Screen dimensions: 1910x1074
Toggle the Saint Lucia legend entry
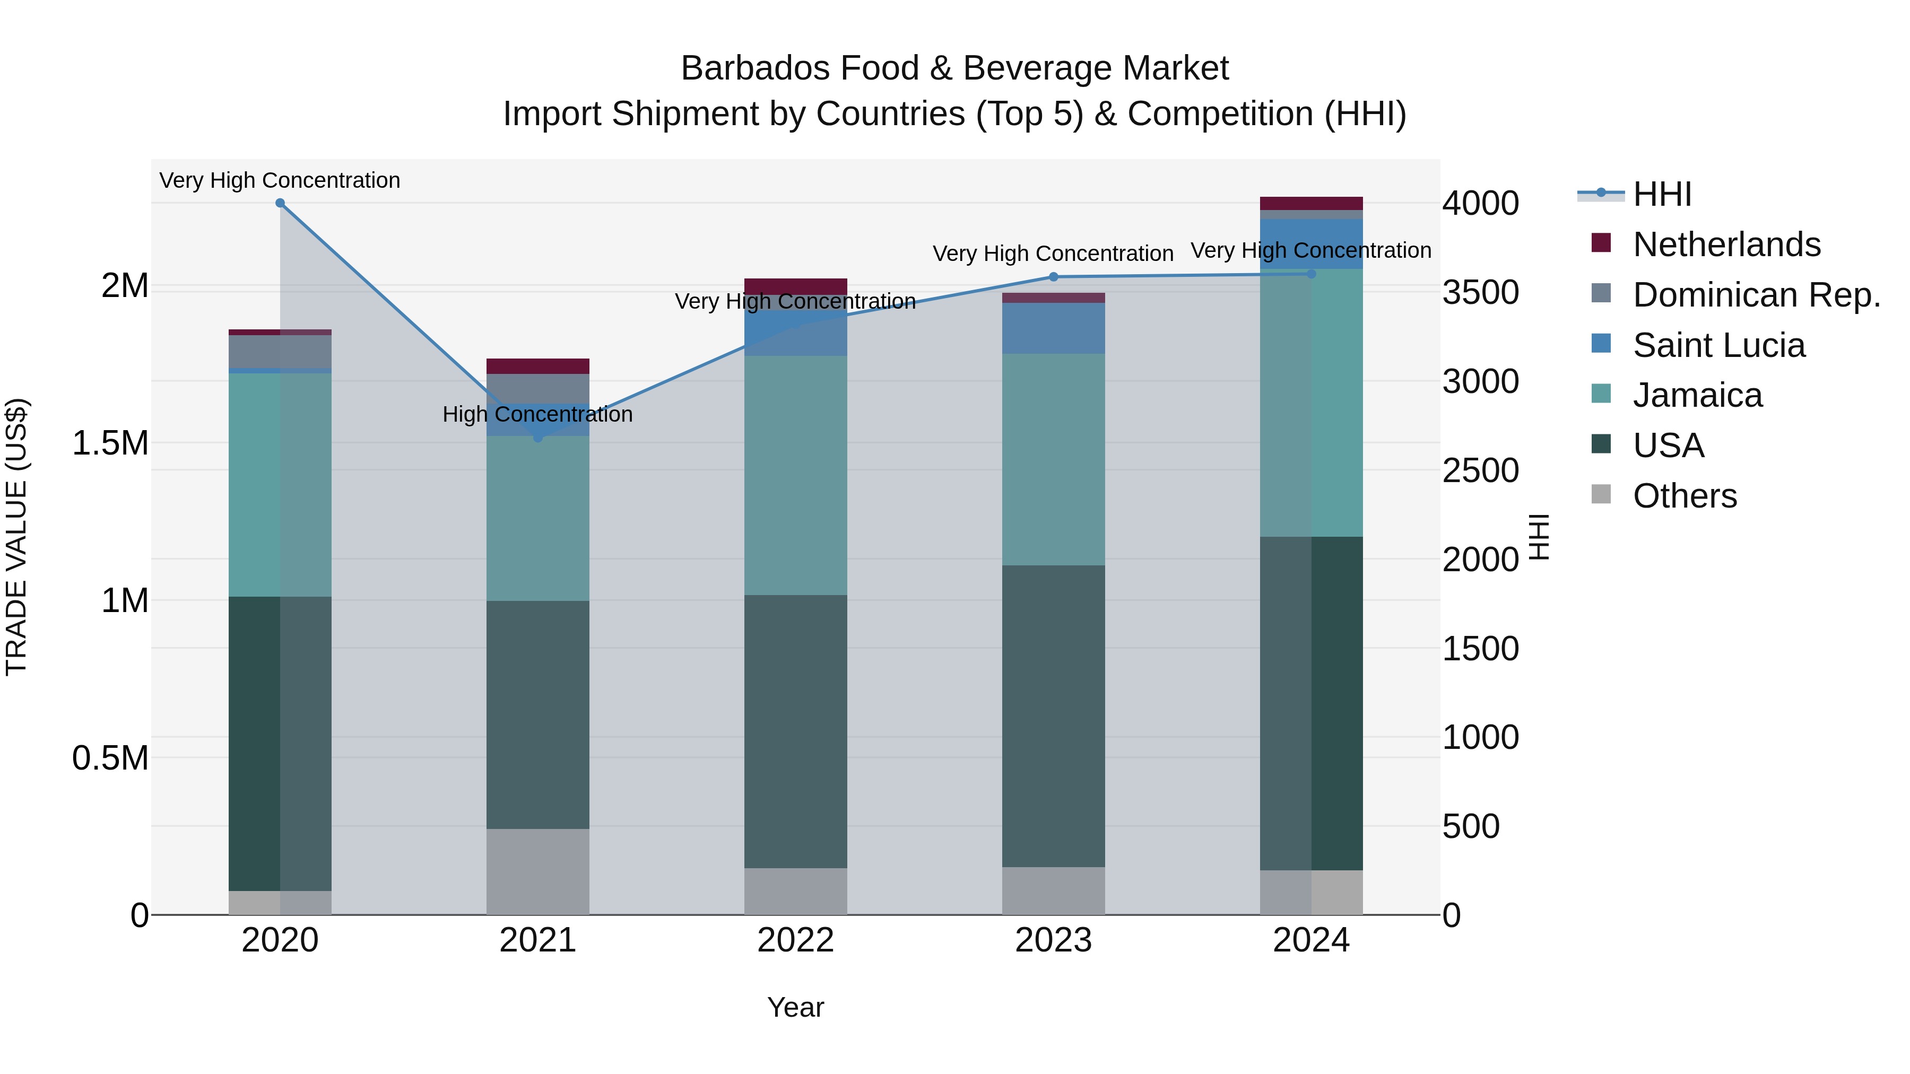[1698, 345]
